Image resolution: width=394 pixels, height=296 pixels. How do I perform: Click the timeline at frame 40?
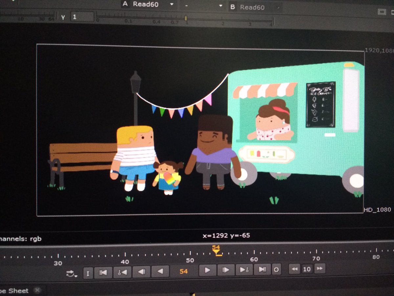tap(125, 257)
